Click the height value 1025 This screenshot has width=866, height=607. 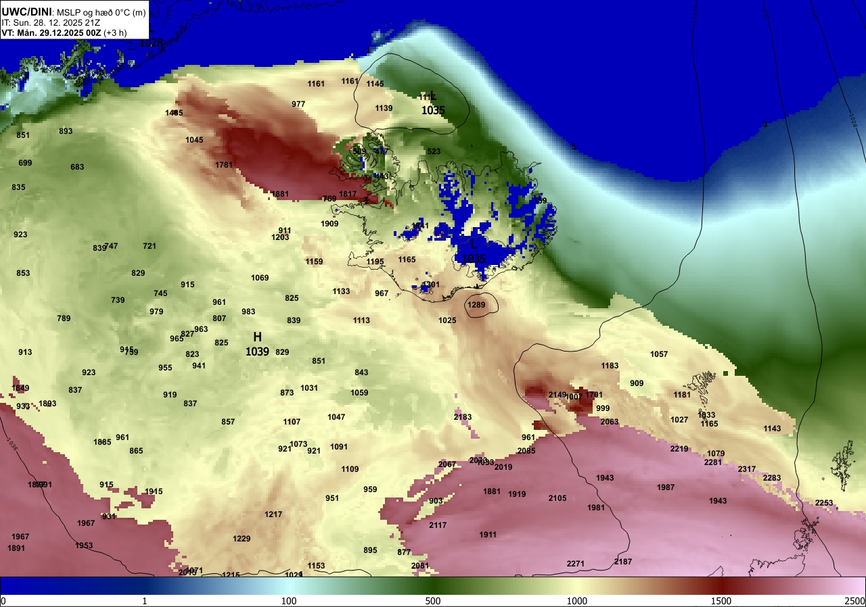tap(447, 320)
